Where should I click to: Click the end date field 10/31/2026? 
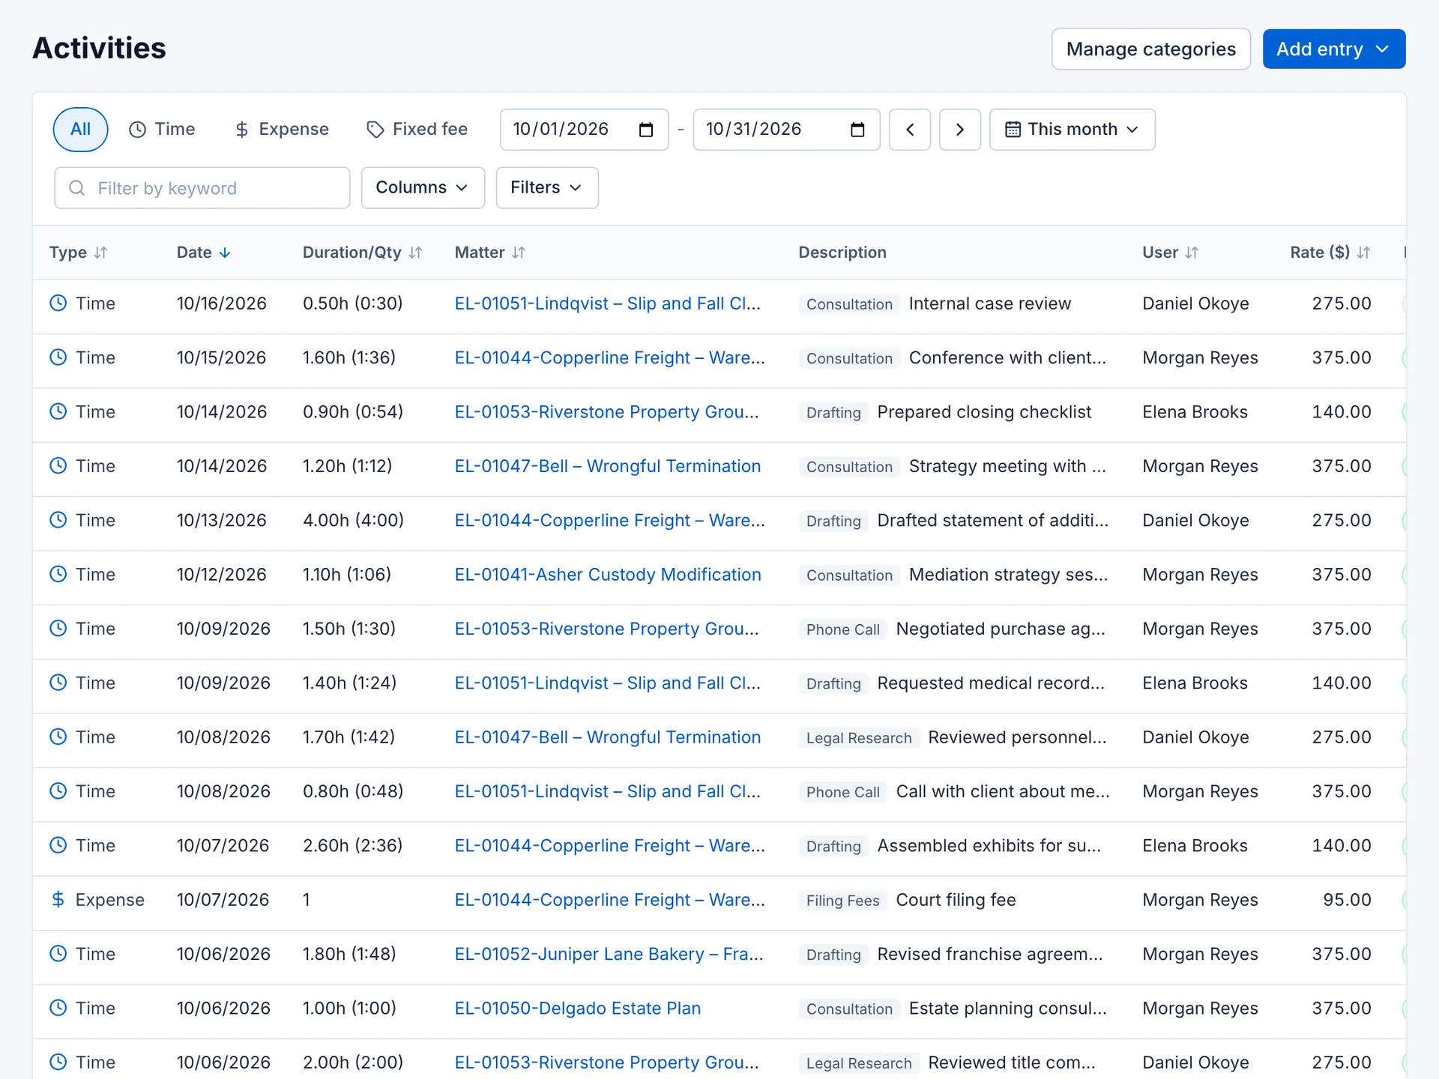(x=786, y=130)
